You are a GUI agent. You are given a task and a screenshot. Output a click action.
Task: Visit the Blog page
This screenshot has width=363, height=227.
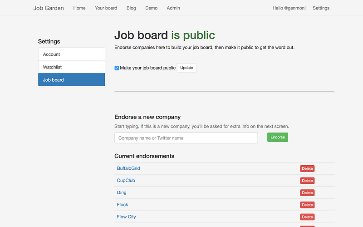tap(131, 8)
